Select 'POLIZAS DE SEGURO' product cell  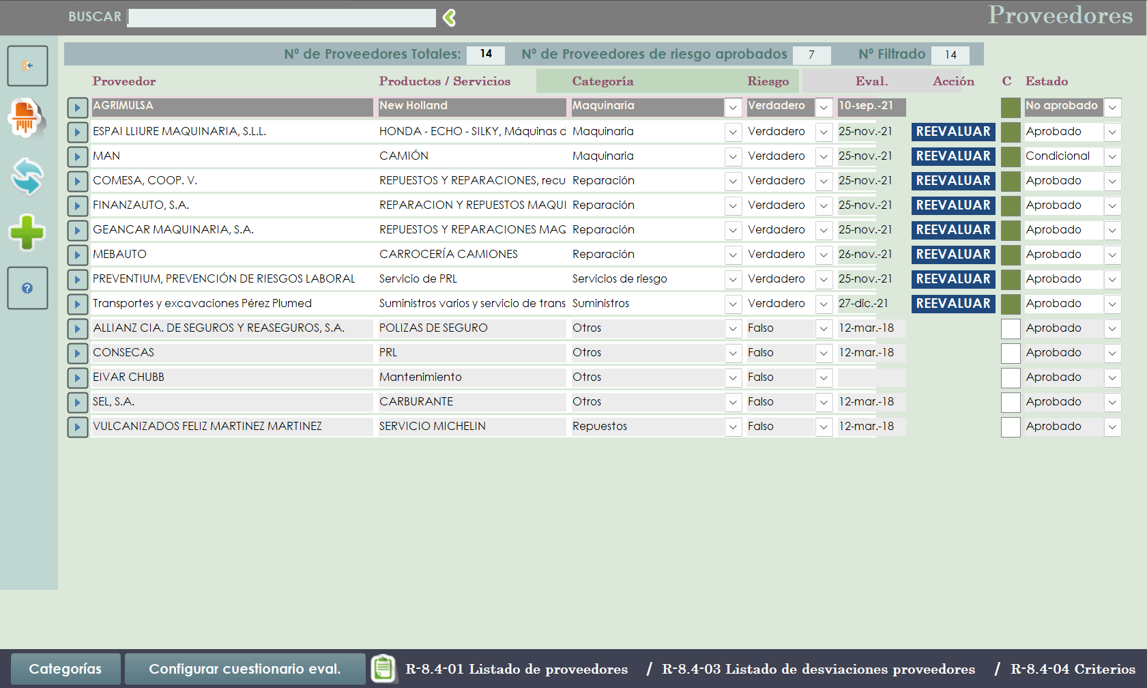472,328
